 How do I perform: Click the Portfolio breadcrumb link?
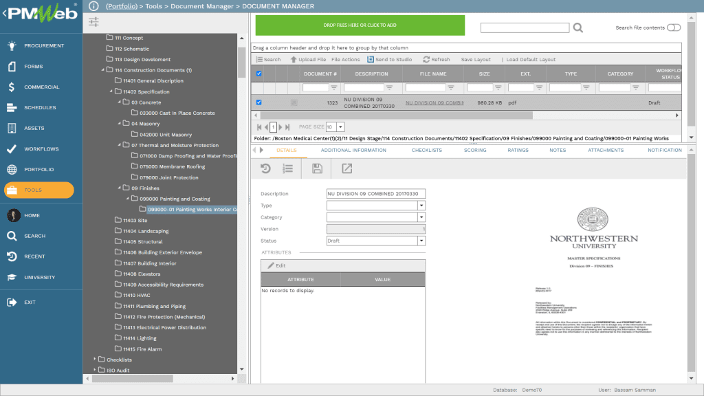122,6
